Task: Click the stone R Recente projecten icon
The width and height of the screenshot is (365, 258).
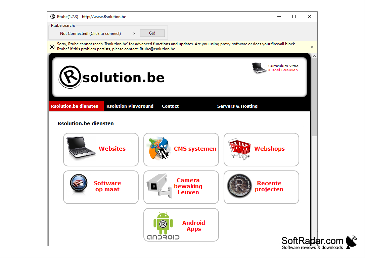Action: point(239,186)
